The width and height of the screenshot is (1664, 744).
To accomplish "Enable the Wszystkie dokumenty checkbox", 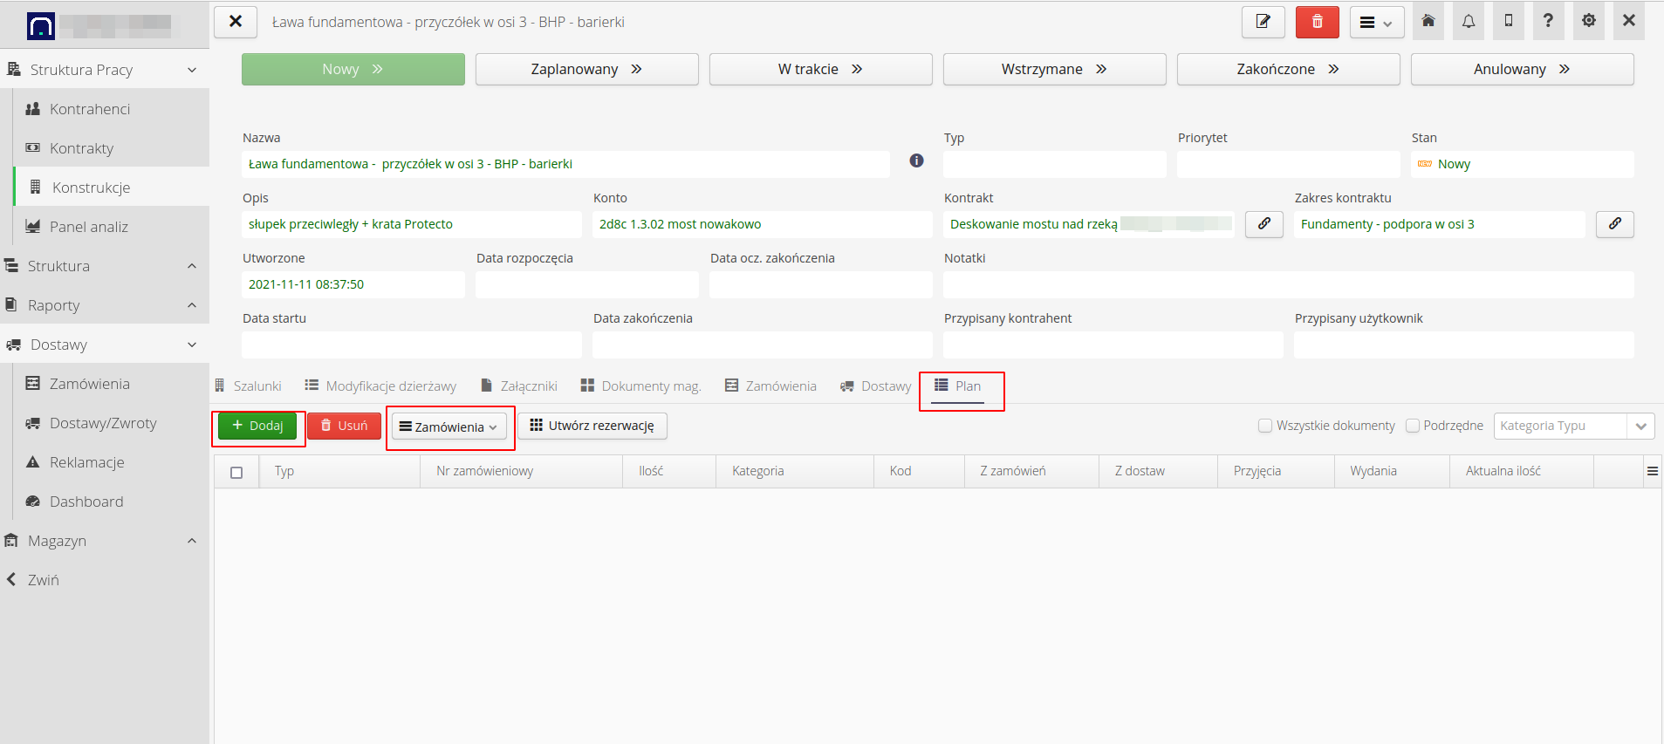I will pyautogui.click(x=1265, y=426).
